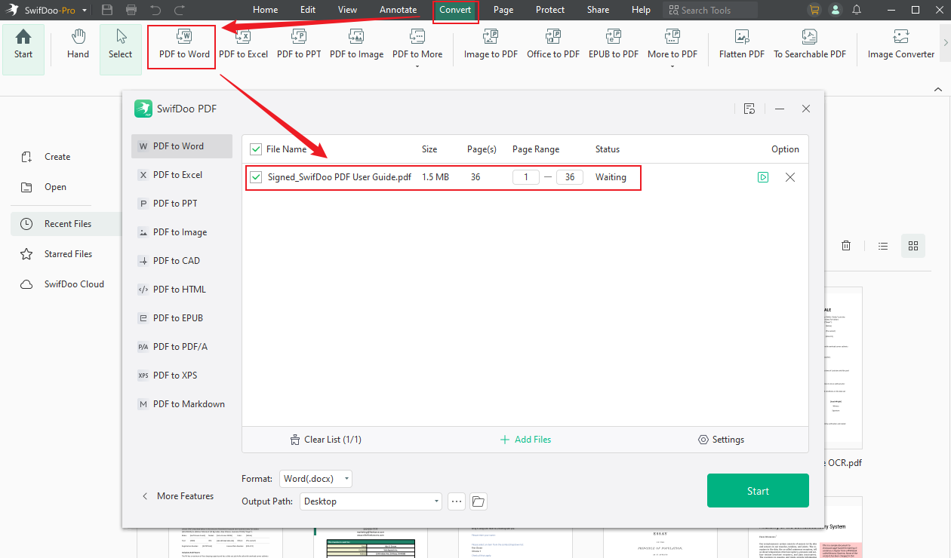
Task: Delete files using trash icon in Recent Files
Action: (846, 246)
